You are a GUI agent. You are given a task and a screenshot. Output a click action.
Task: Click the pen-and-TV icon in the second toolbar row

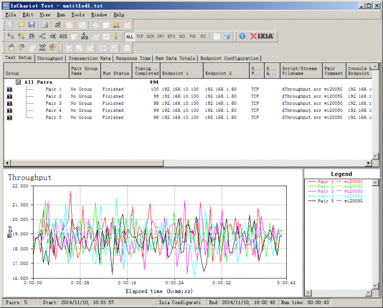(x=85, y=36)
